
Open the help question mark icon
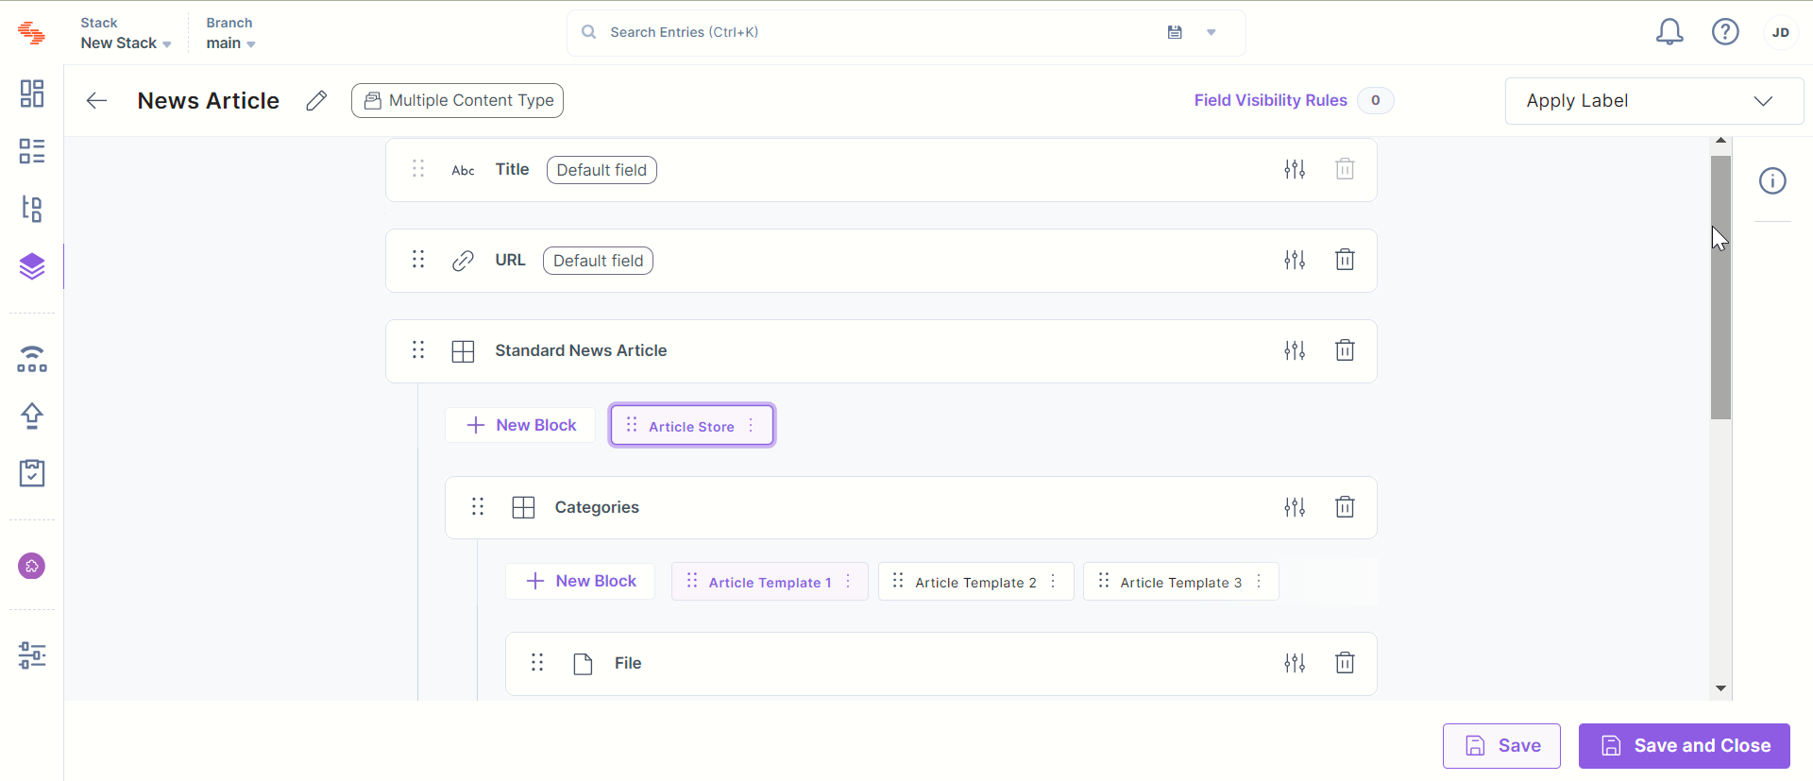point(1725,32)
